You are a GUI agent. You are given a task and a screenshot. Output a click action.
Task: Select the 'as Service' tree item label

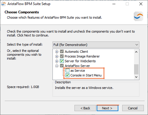click(x=78, y=71)
